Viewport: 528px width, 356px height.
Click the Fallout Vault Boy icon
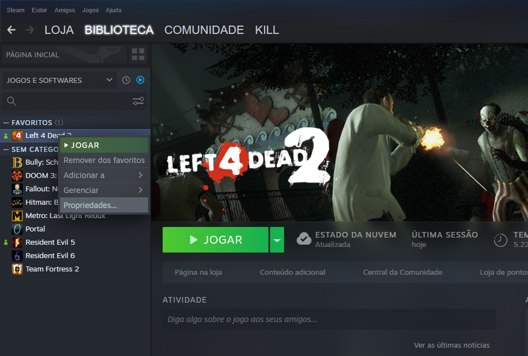pos(17,189)
